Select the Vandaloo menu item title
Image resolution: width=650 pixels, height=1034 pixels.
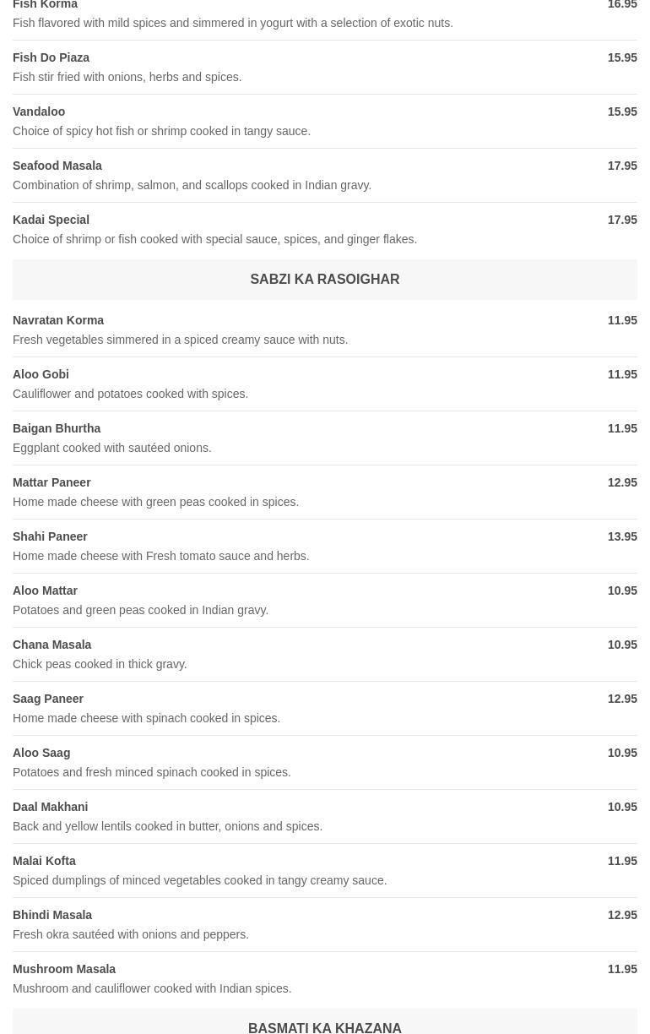pyautogui.click(x=39, y=112)
